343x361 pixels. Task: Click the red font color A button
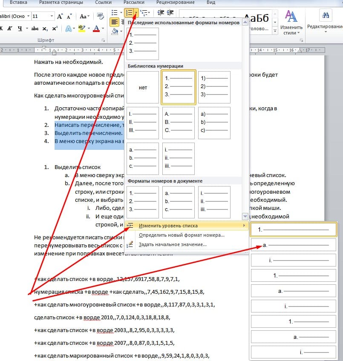pyautogui.click(x=96, y=29)
